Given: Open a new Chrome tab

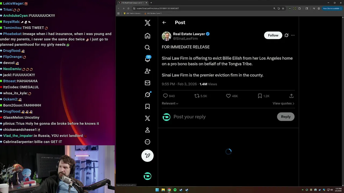Looking at the screenshot, I should coord(151,3).
